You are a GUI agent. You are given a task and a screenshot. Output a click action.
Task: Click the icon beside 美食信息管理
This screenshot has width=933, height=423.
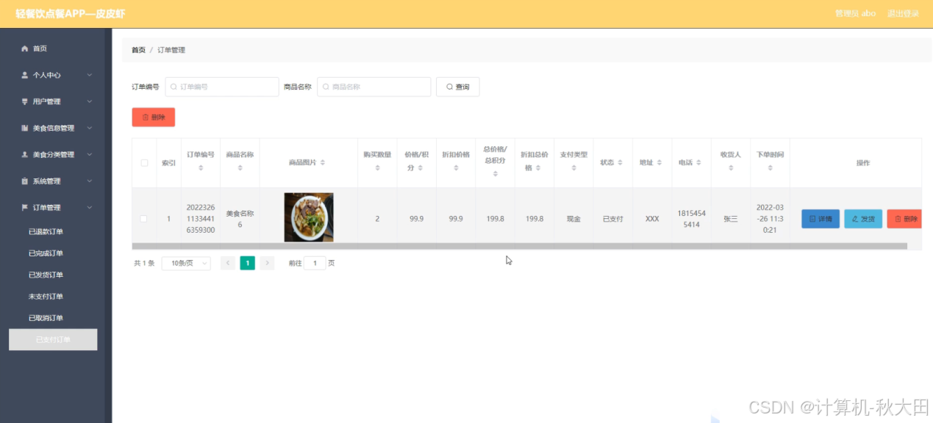pos(25,128)
